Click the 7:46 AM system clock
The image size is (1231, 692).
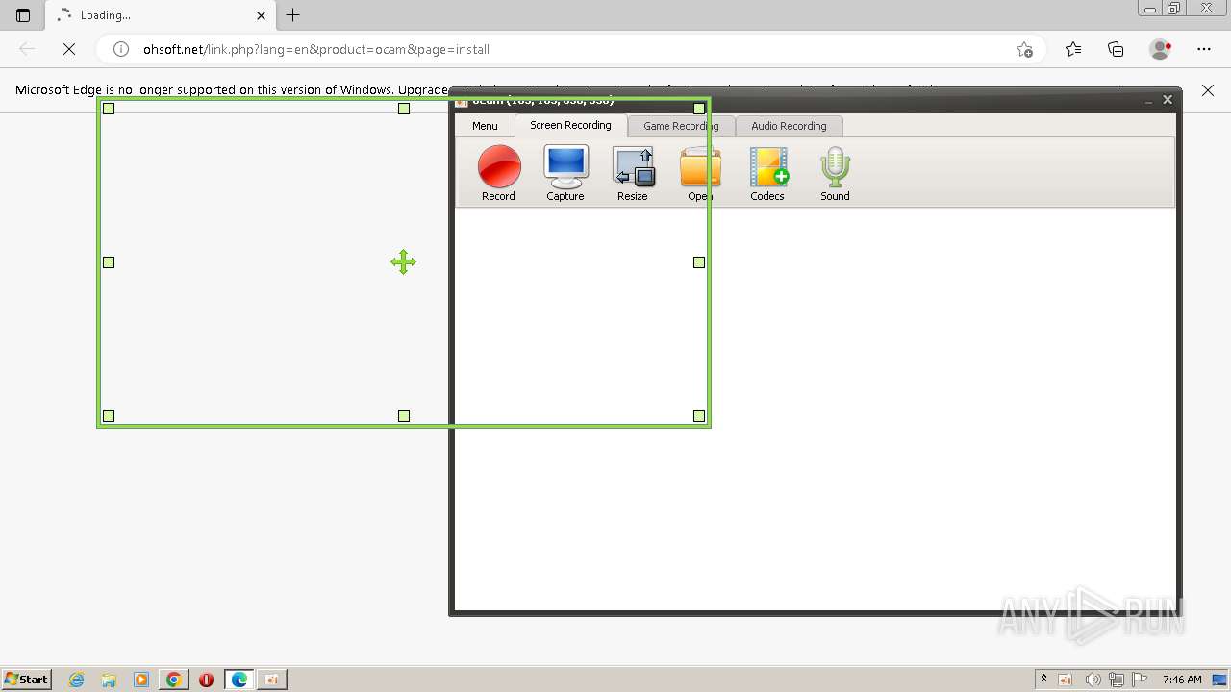click(x=1182, y=680)
